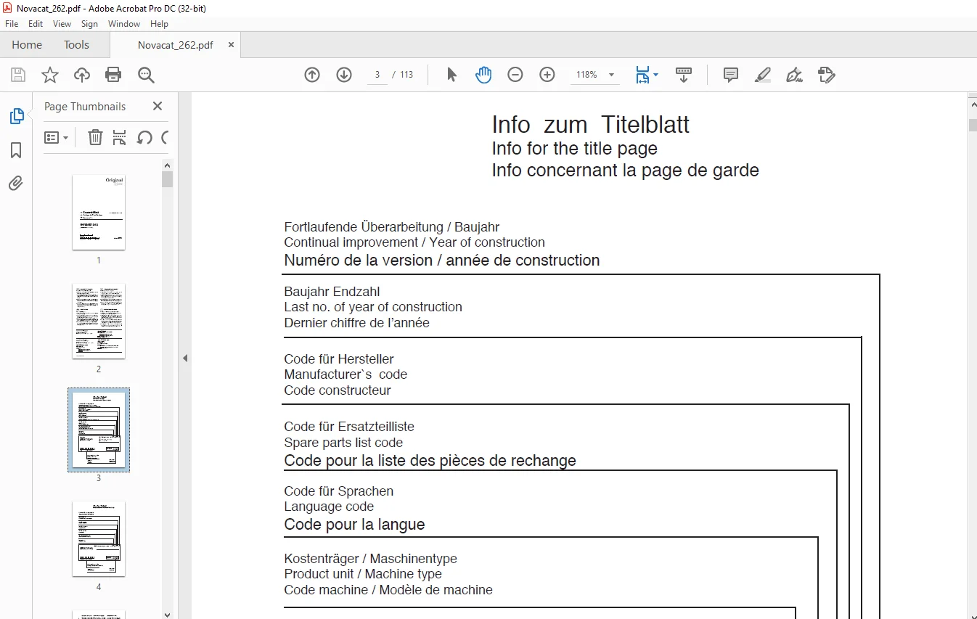This screenshot has height=619, width=977.
Task: Switch to the Tools tab
Action: coord(76,44)
